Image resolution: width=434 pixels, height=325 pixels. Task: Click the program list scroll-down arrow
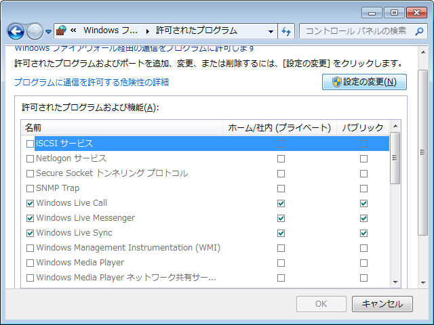[x=395, y=282]
